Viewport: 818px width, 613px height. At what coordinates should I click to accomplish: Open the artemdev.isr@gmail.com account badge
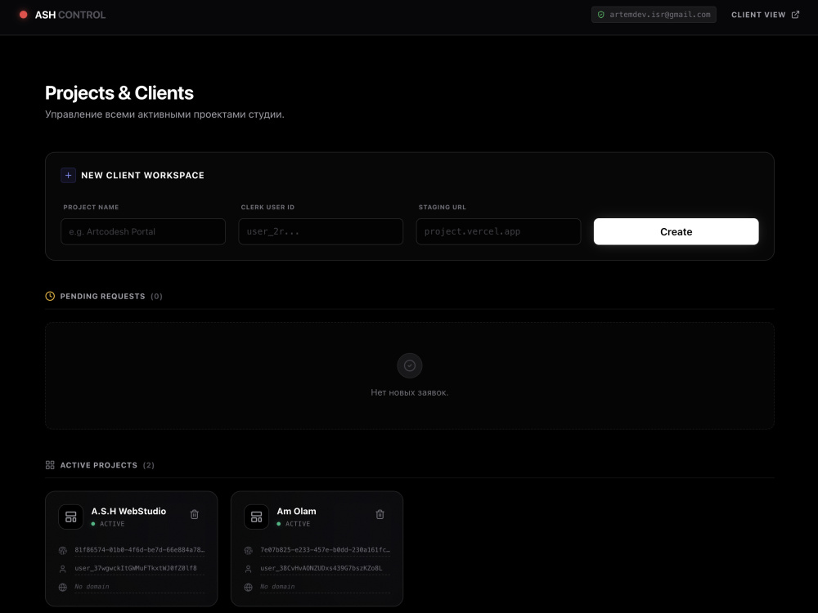[654, 15]
